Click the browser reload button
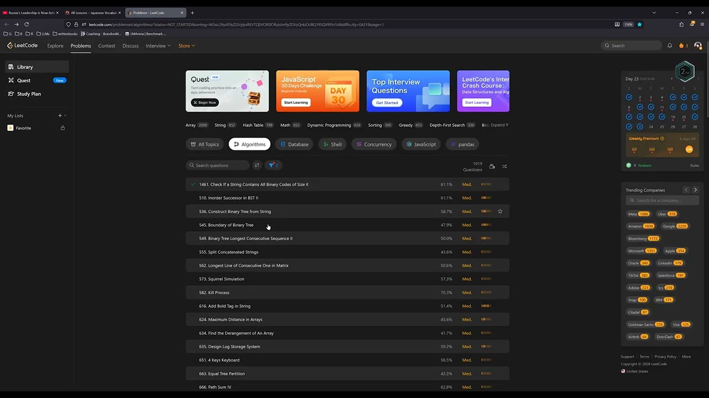Image resolution: width=709 pixels, height=398 pixels. [26, 24]
